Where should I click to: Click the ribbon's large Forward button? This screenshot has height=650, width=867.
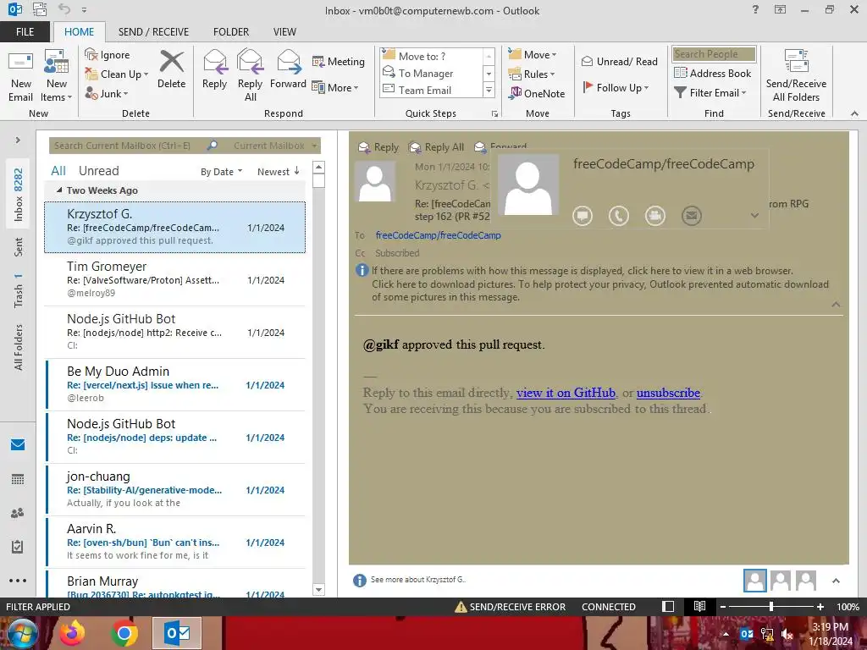[288, 70]
